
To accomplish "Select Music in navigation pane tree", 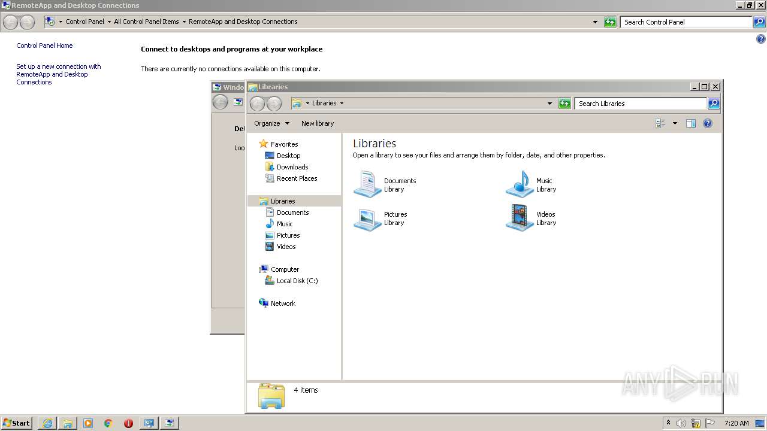I will tap(285, 224).
